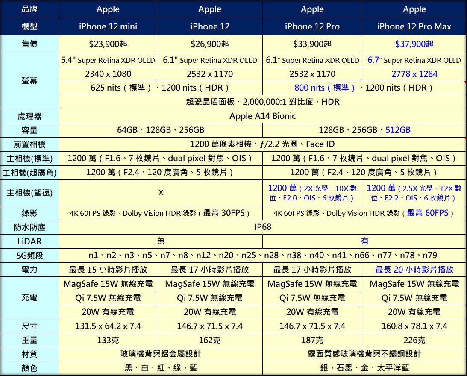Select the 625 nits（標準）brightness cell

(x=161, y=88)
